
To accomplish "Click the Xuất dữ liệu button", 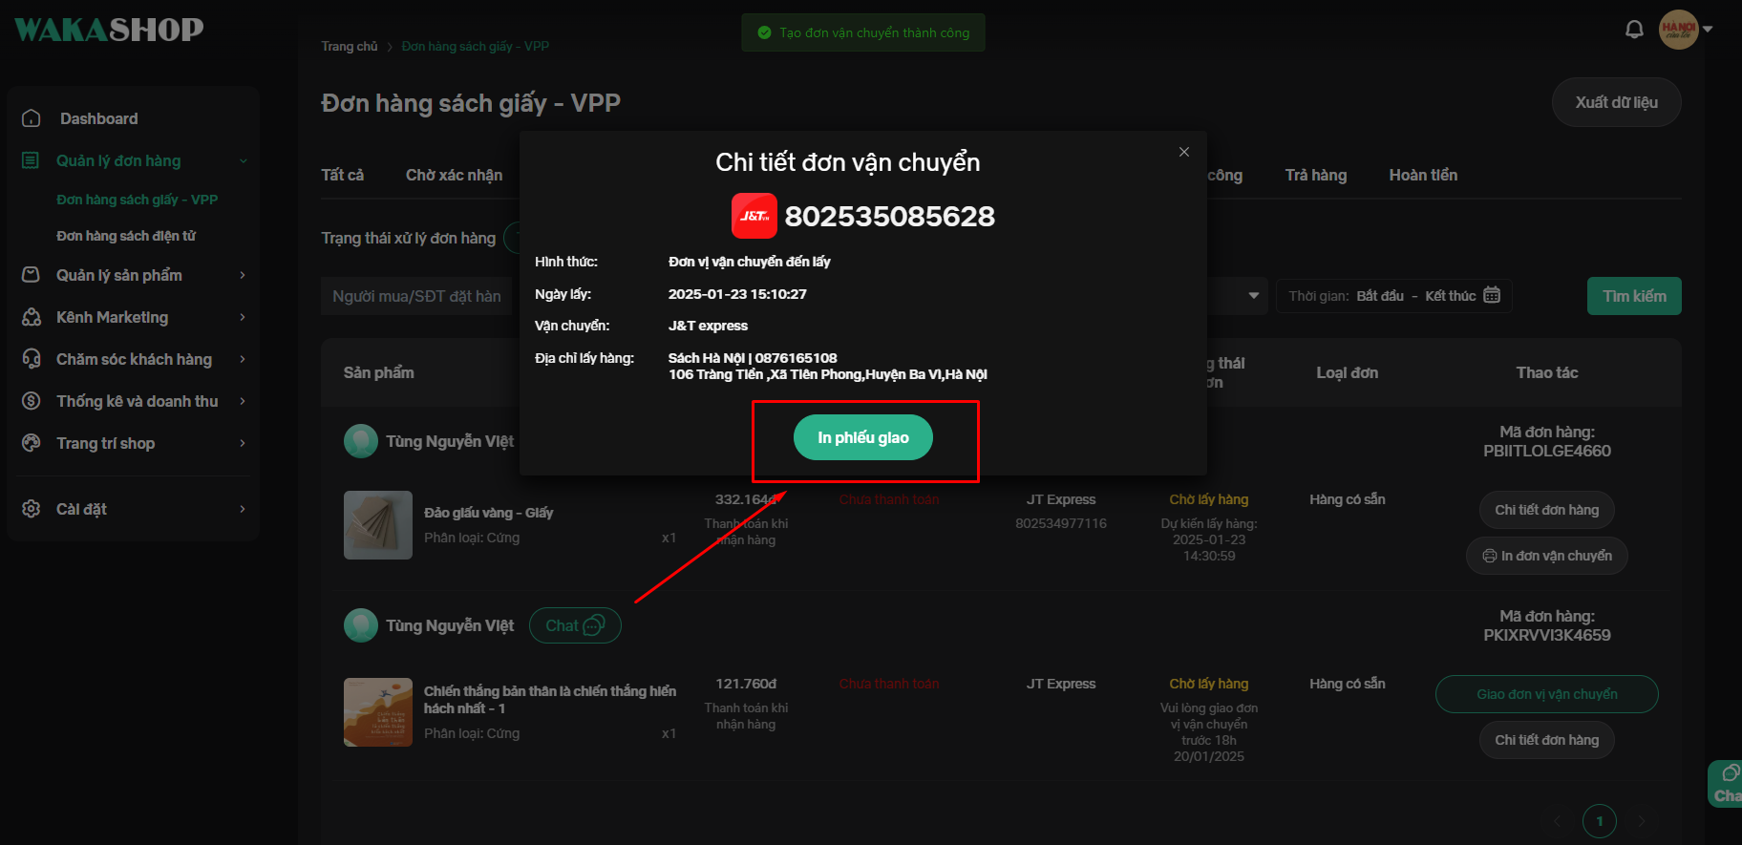I will point(1616,102).
